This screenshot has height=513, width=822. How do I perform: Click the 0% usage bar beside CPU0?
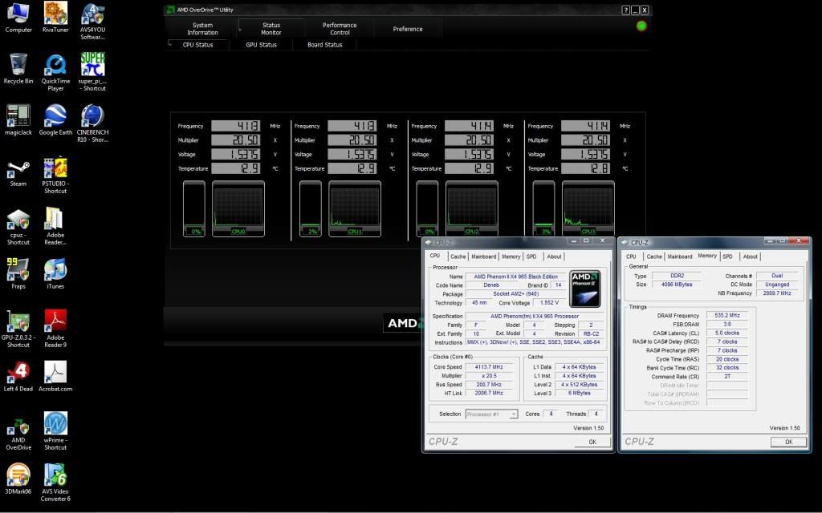pos(194,209)
